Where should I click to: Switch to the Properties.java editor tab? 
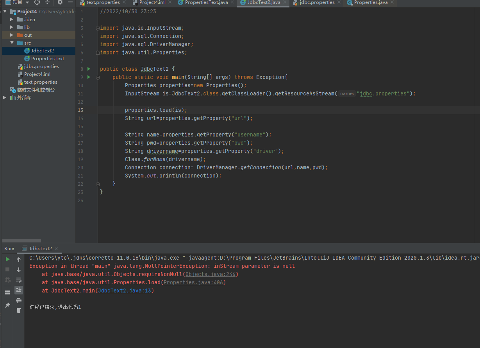[x=371, y=2]
